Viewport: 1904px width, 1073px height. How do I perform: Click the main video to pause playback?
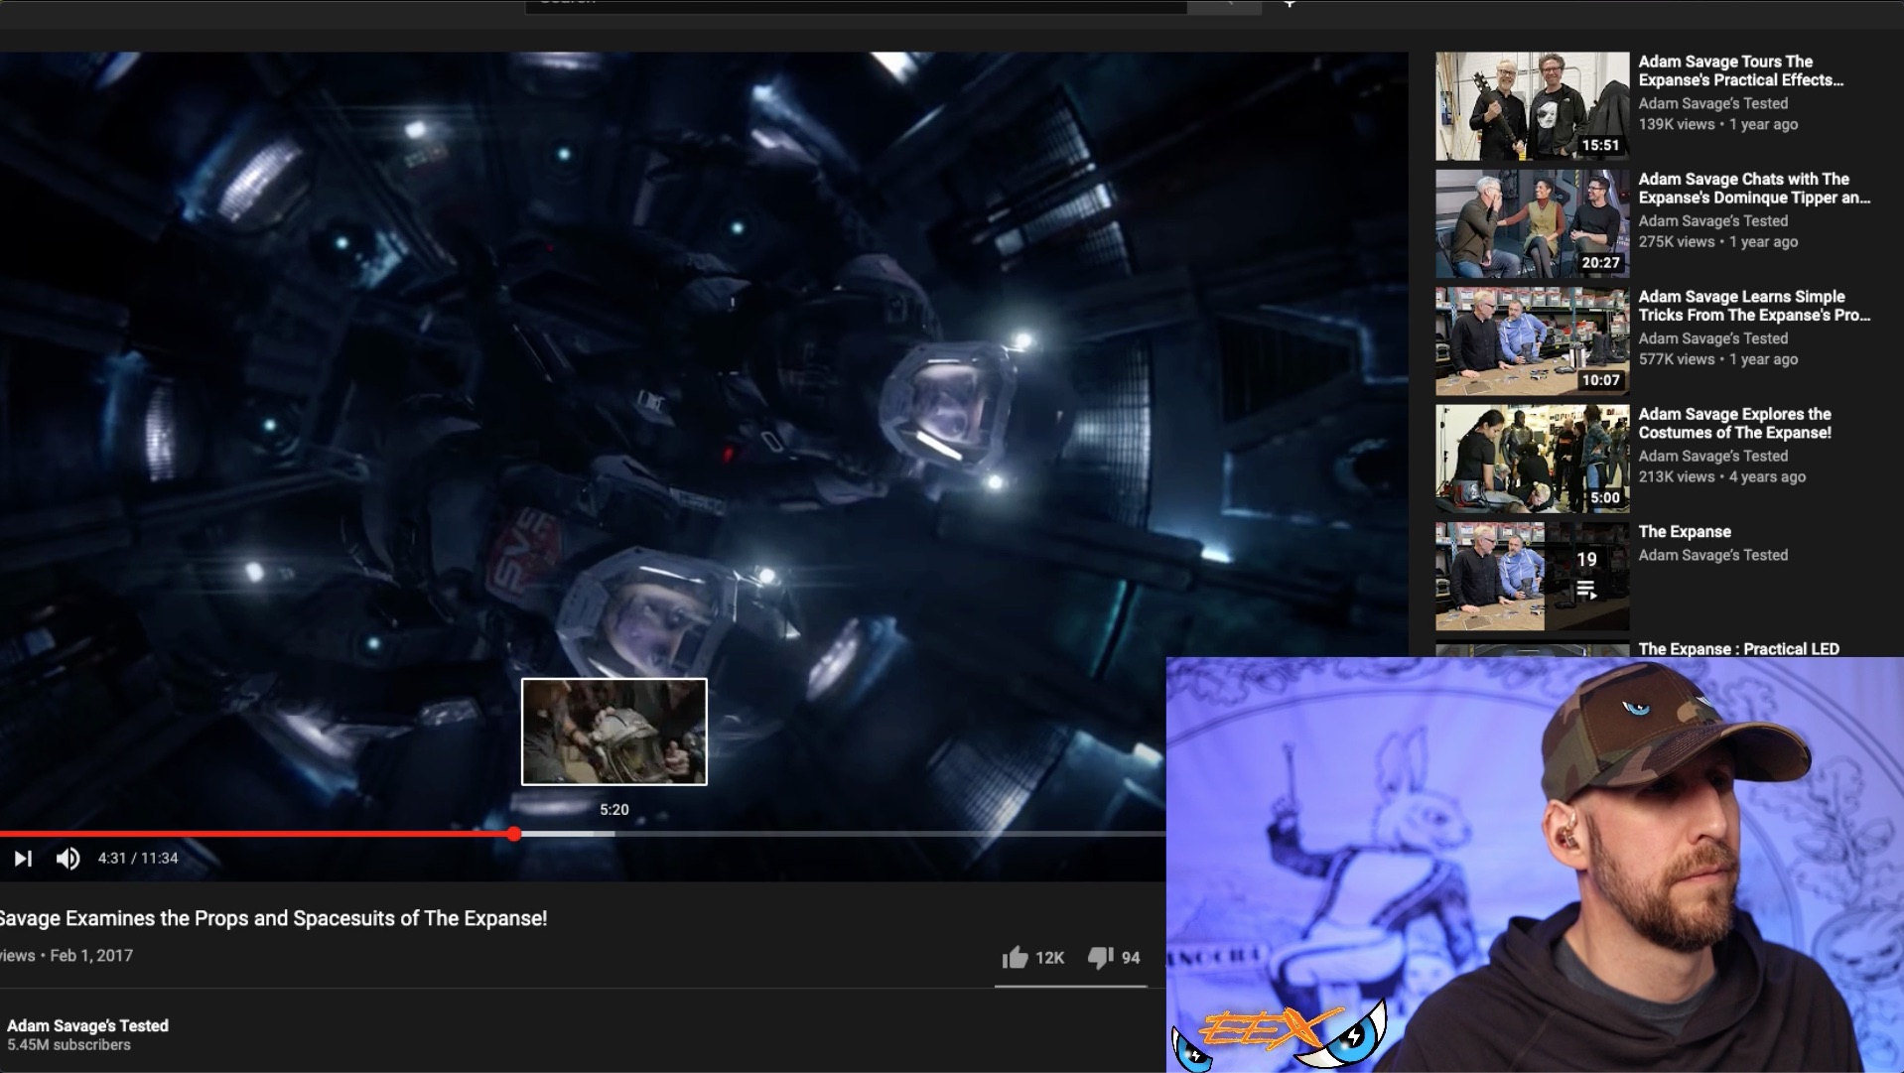695,397
